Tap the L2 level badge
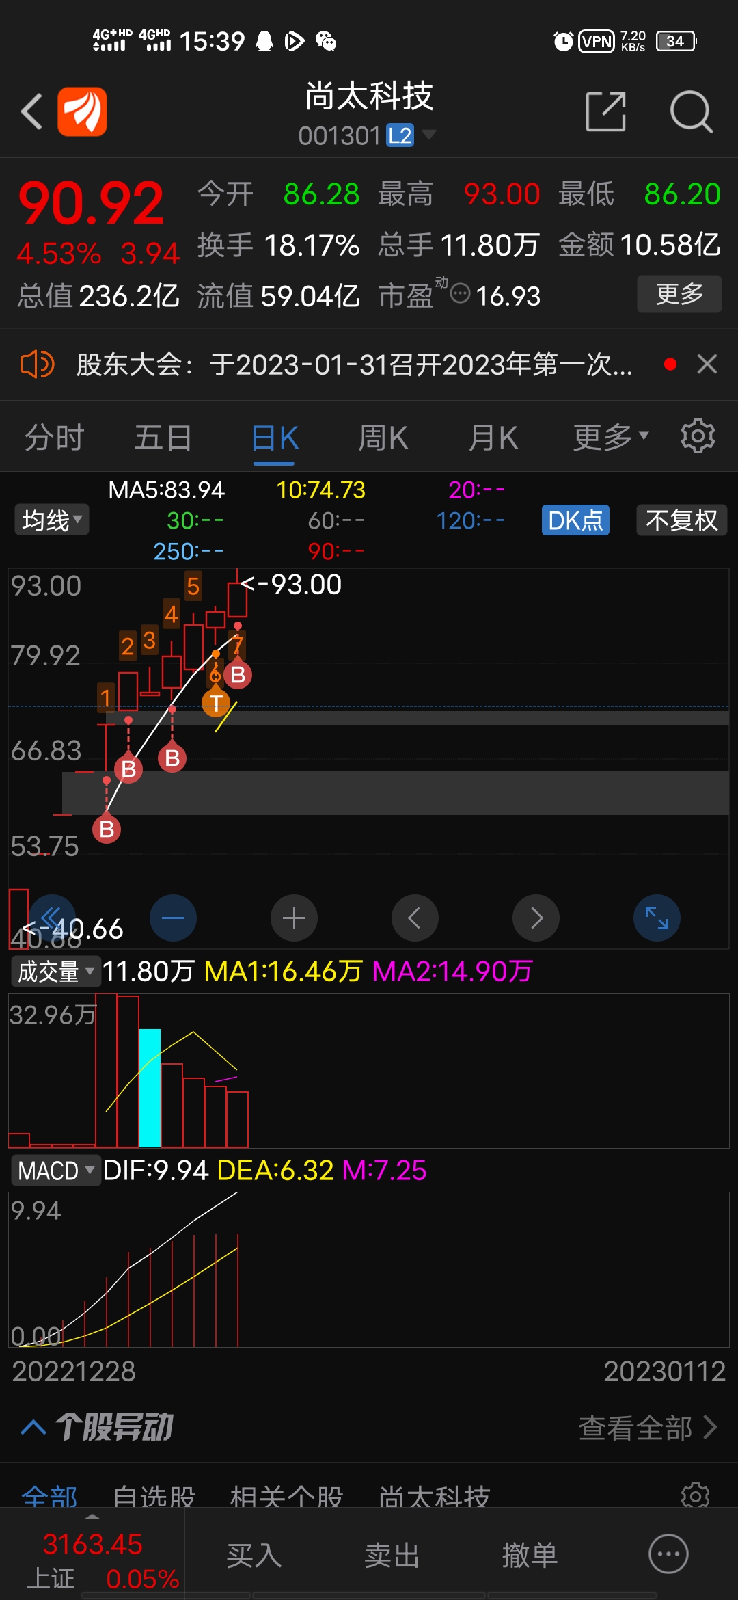 tap(400, 135)
